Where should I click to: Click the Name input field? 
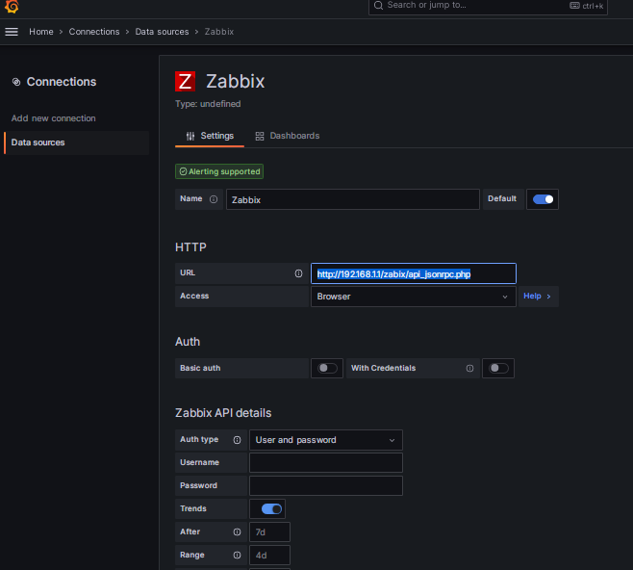[353, 199]
